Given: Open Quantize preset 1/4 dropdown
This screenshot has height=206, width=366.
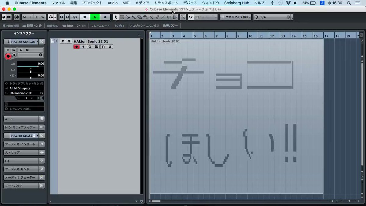Looking at the screenshot, I should (274, 17).
